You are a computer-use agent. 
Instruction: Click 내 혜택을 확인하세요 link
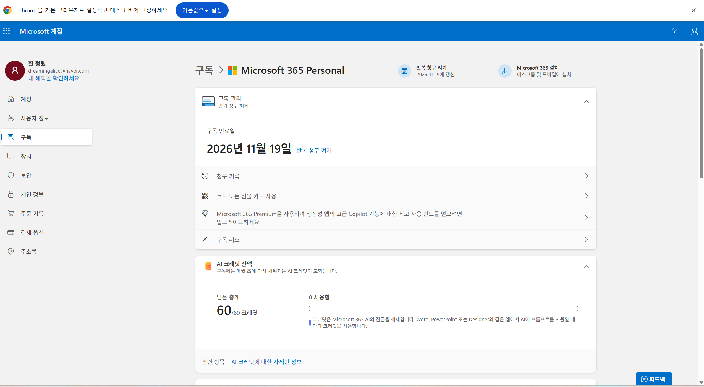tap(54, 78)
